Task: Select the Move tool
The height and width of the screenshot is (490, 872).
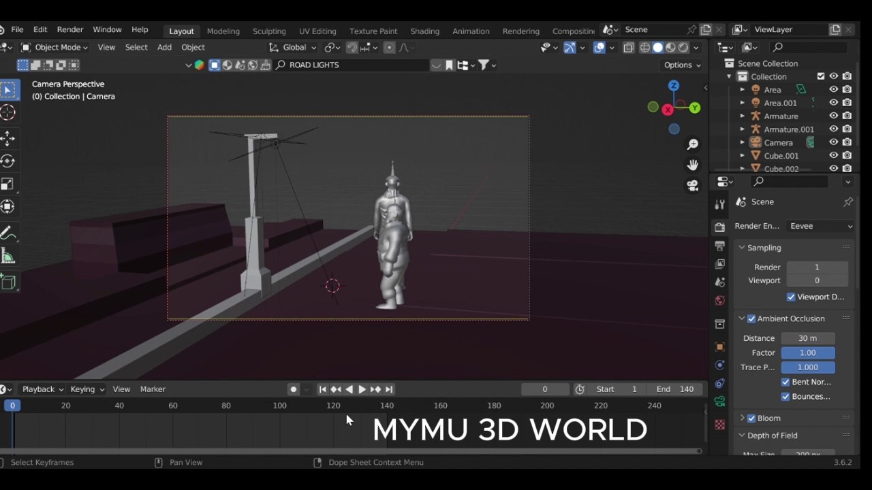Action: pos(7,138)
